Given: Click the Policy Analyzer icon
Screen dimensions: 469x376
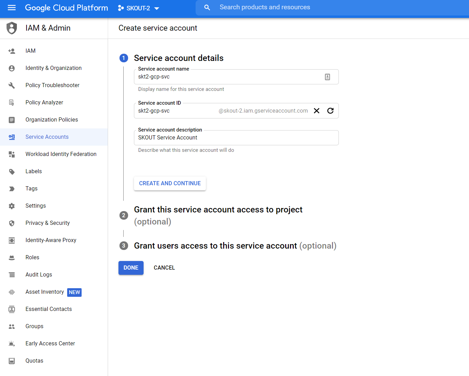Looking at the screenshot, I should coord(12,103).
